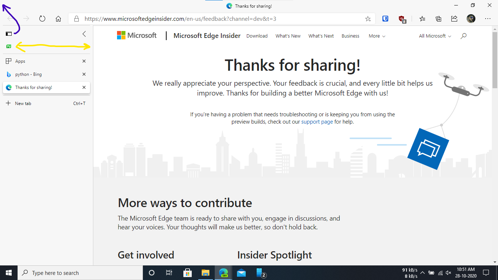Open the Favorites list
Screen dimensions: 498x280
pos(422,19)
